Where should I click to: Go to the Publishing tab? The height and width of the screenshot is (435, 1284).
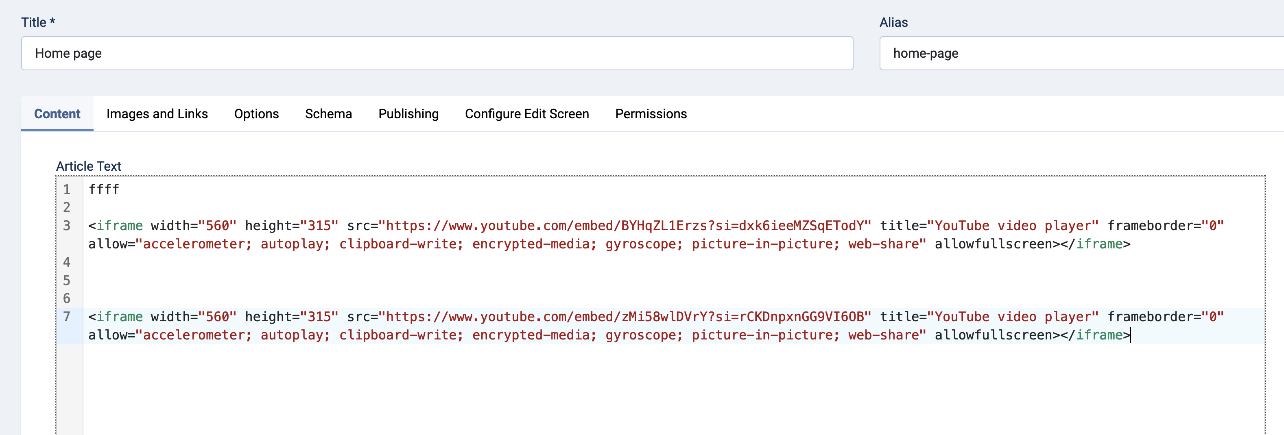point(409,114)
